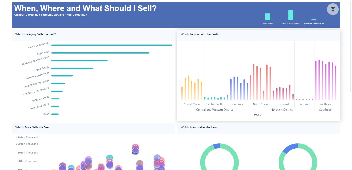Click the Store 3 bubble
Image resolution: width=352 pixels, height=170 pixels.
tap(135, 148)
